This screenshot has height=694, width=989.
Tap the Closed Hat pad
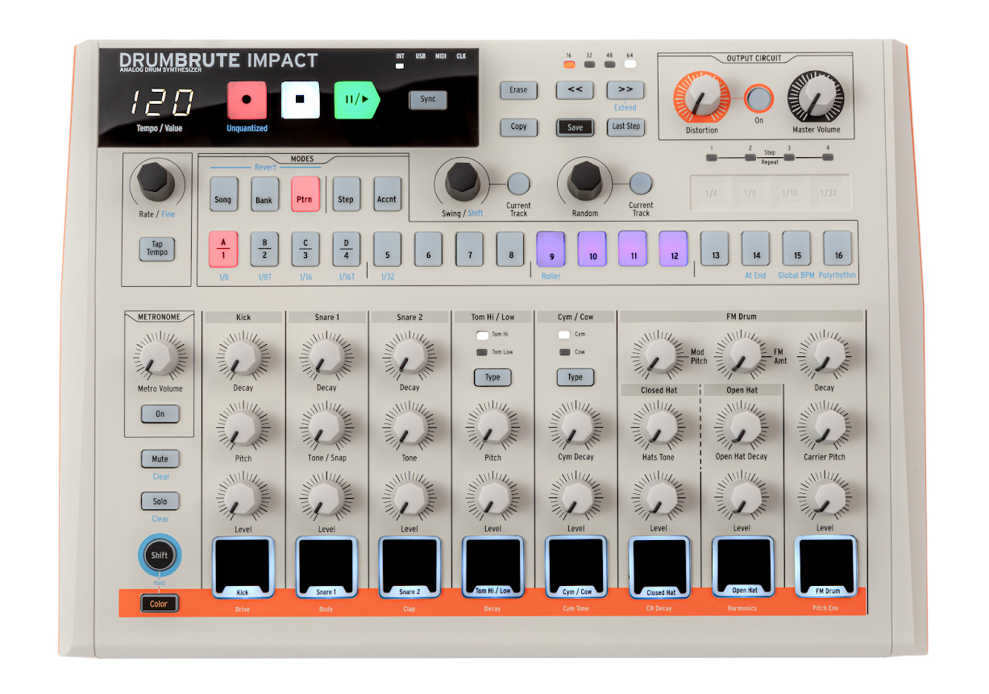tap(659, 567)
